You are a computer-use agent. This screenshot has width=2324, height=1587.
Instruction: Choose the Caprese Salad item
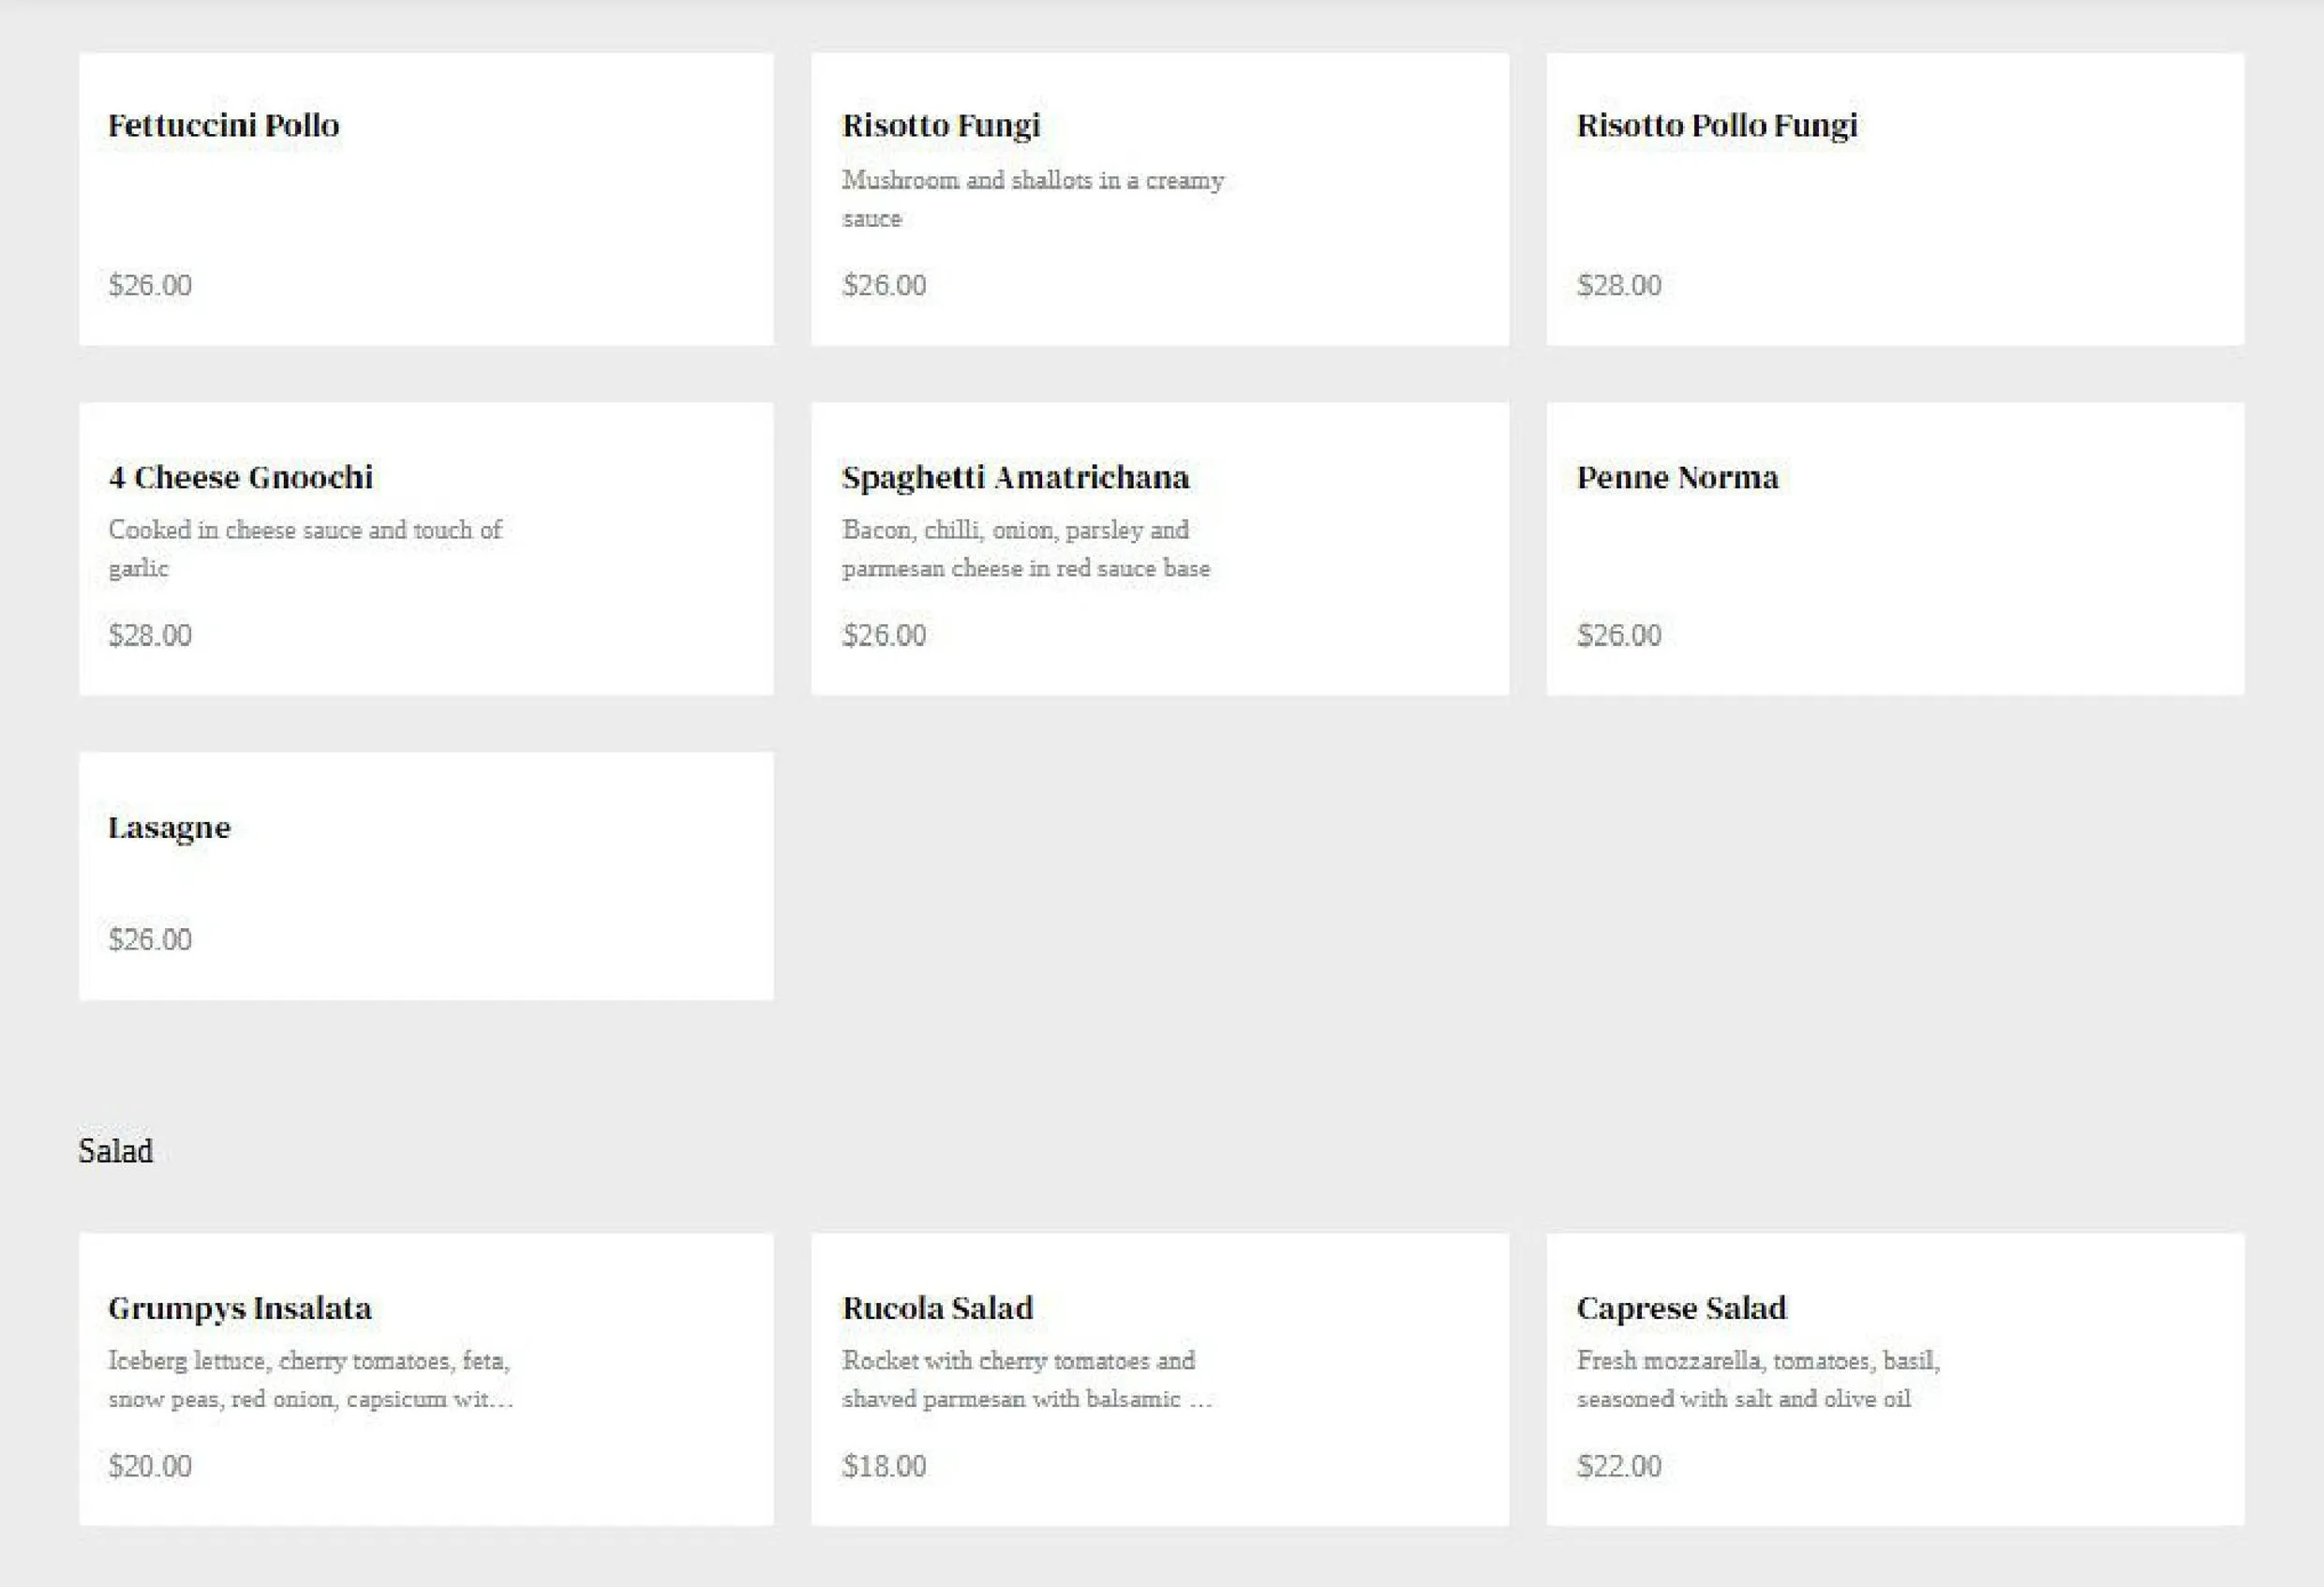point(1895,1379)
